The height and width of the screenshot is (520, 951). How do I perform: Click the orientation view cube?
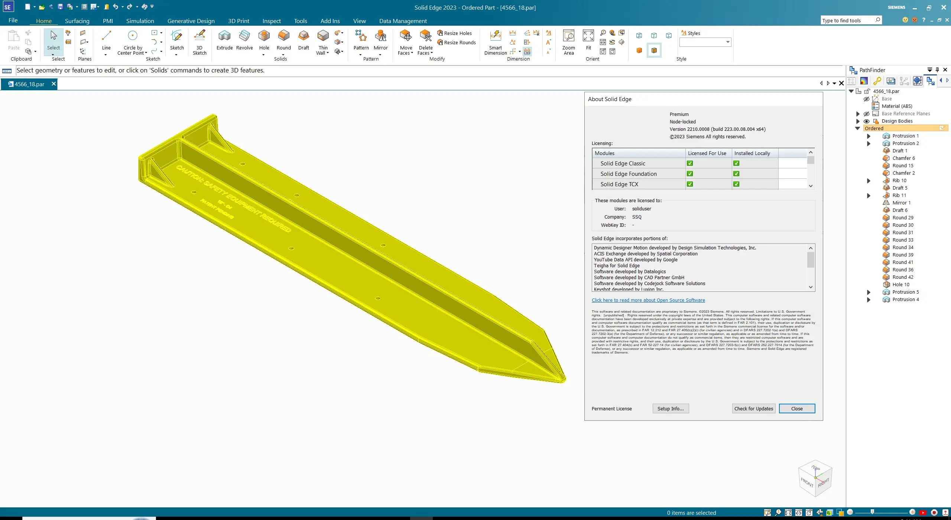click(815, 478)
